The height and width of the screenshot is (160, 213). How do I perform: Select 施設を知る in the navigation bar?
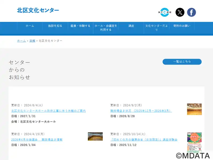(x=55, y=26)
